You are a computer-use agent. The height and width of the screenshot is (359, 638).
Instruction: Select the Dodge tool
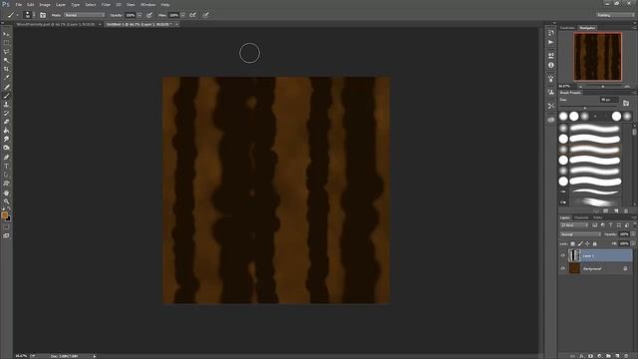6,148
